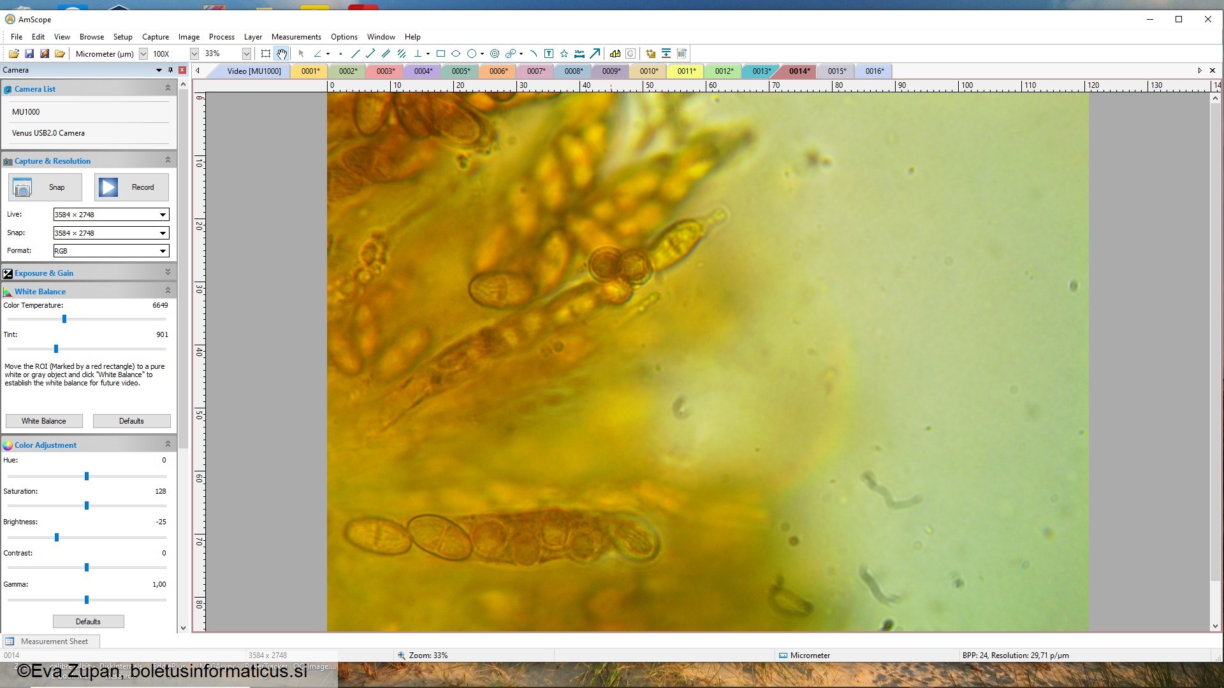1224x688 pixels.
Task: Open the measurement unit Micrometer dropdown
Action: 143,54
